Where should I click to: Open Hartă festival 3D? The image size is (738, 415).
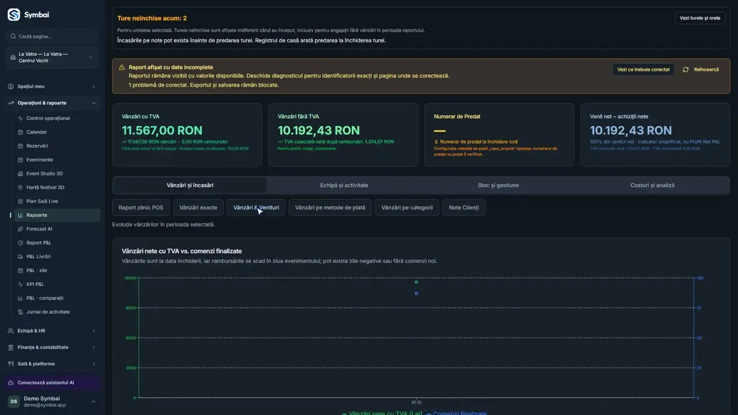point(57,187)
